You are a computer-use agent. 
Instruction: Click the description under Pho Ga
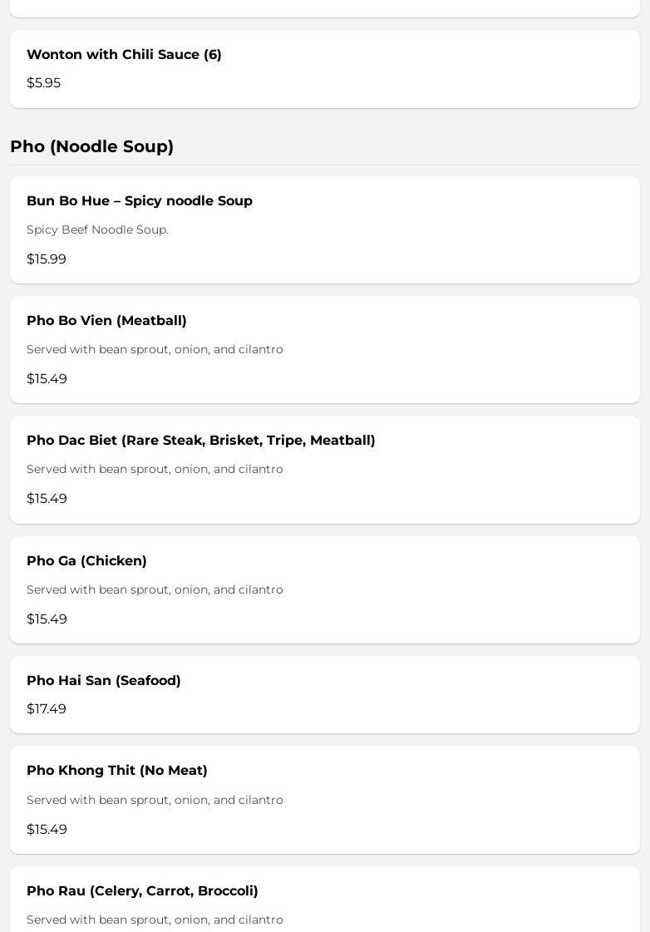tap(155, 589)
